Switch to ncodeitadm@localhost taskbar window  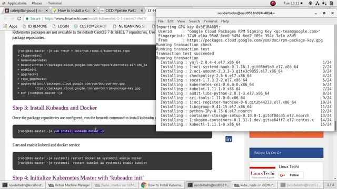click(23, 185)
